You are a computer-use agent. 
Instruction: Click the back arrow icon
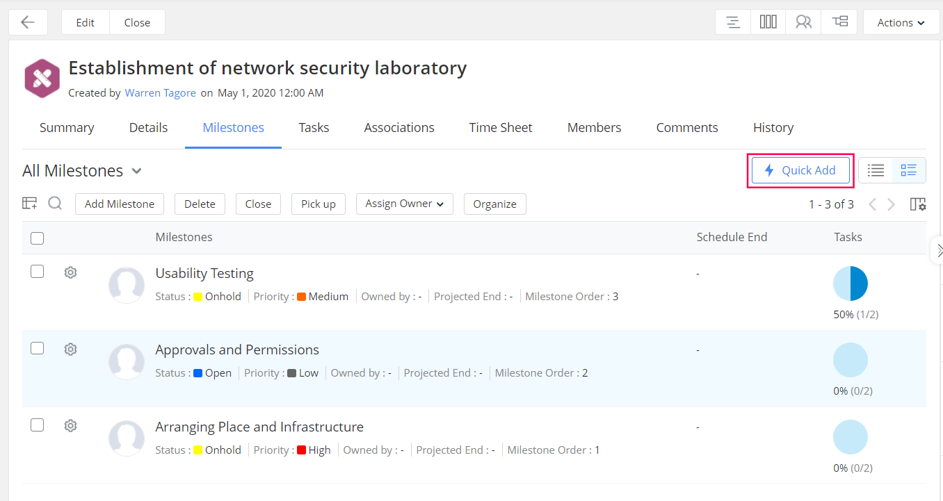[x=28, y=22]
